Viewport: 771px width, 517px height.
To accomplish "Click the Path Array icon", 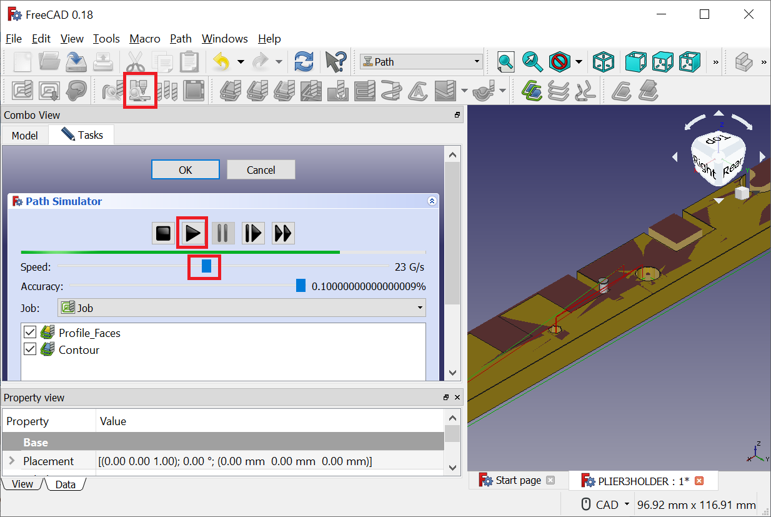I will (x=559, y=91).
